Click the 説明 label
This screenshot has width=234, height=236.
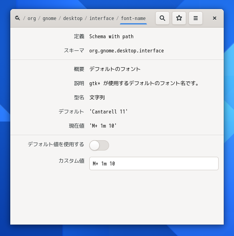tap(79, 83)
